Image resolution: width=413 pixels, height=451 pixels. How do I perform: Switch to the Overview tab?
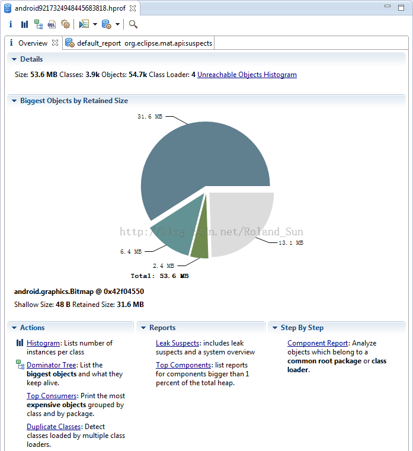(x=33, y=43)
